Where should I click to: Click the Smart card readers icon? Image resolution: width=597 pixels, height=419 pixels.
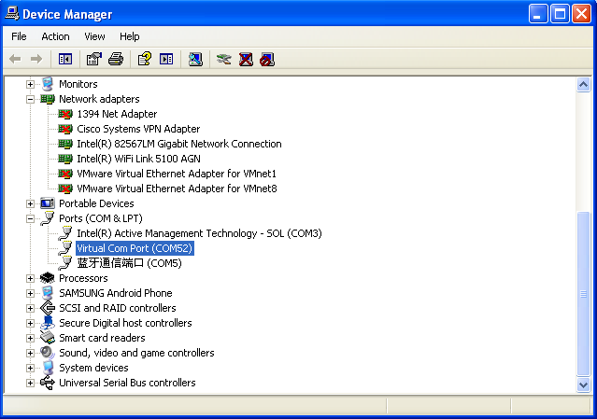pos(48,338)
